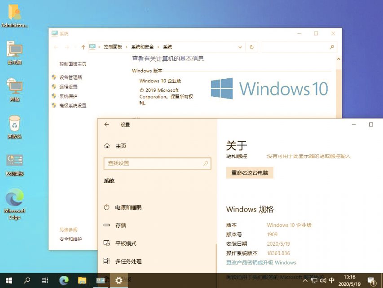Viewport: 383px width, 288px height.
Task: Click the 重命名这台电脑 button
Action: tap(250, 173)
